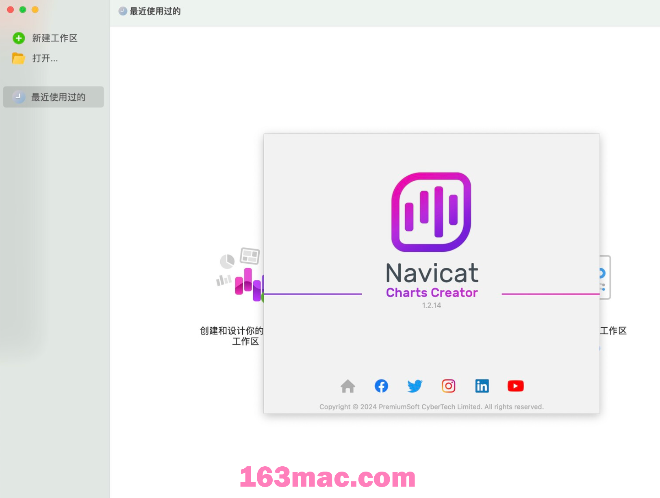Open the home website icon in About dialog
This screenshot has height=498, width=660.
(347, 386)
